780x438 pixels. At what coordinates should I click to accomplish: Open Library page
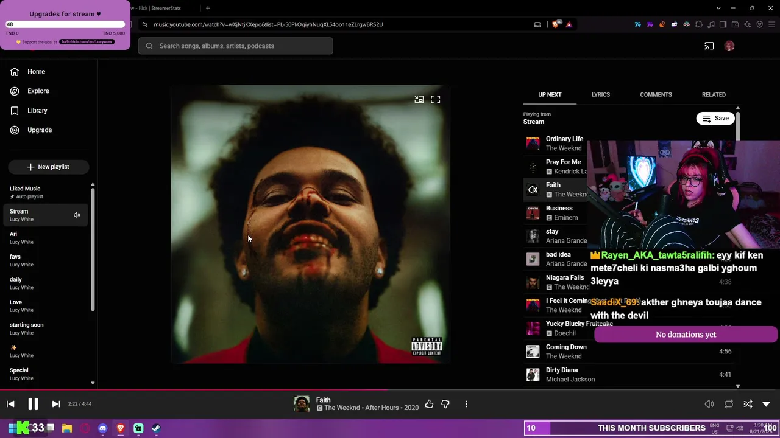(29, 111)
